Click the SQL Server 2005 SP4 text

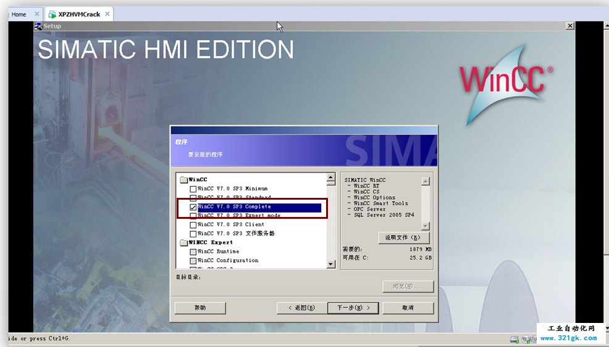point(384,214)
